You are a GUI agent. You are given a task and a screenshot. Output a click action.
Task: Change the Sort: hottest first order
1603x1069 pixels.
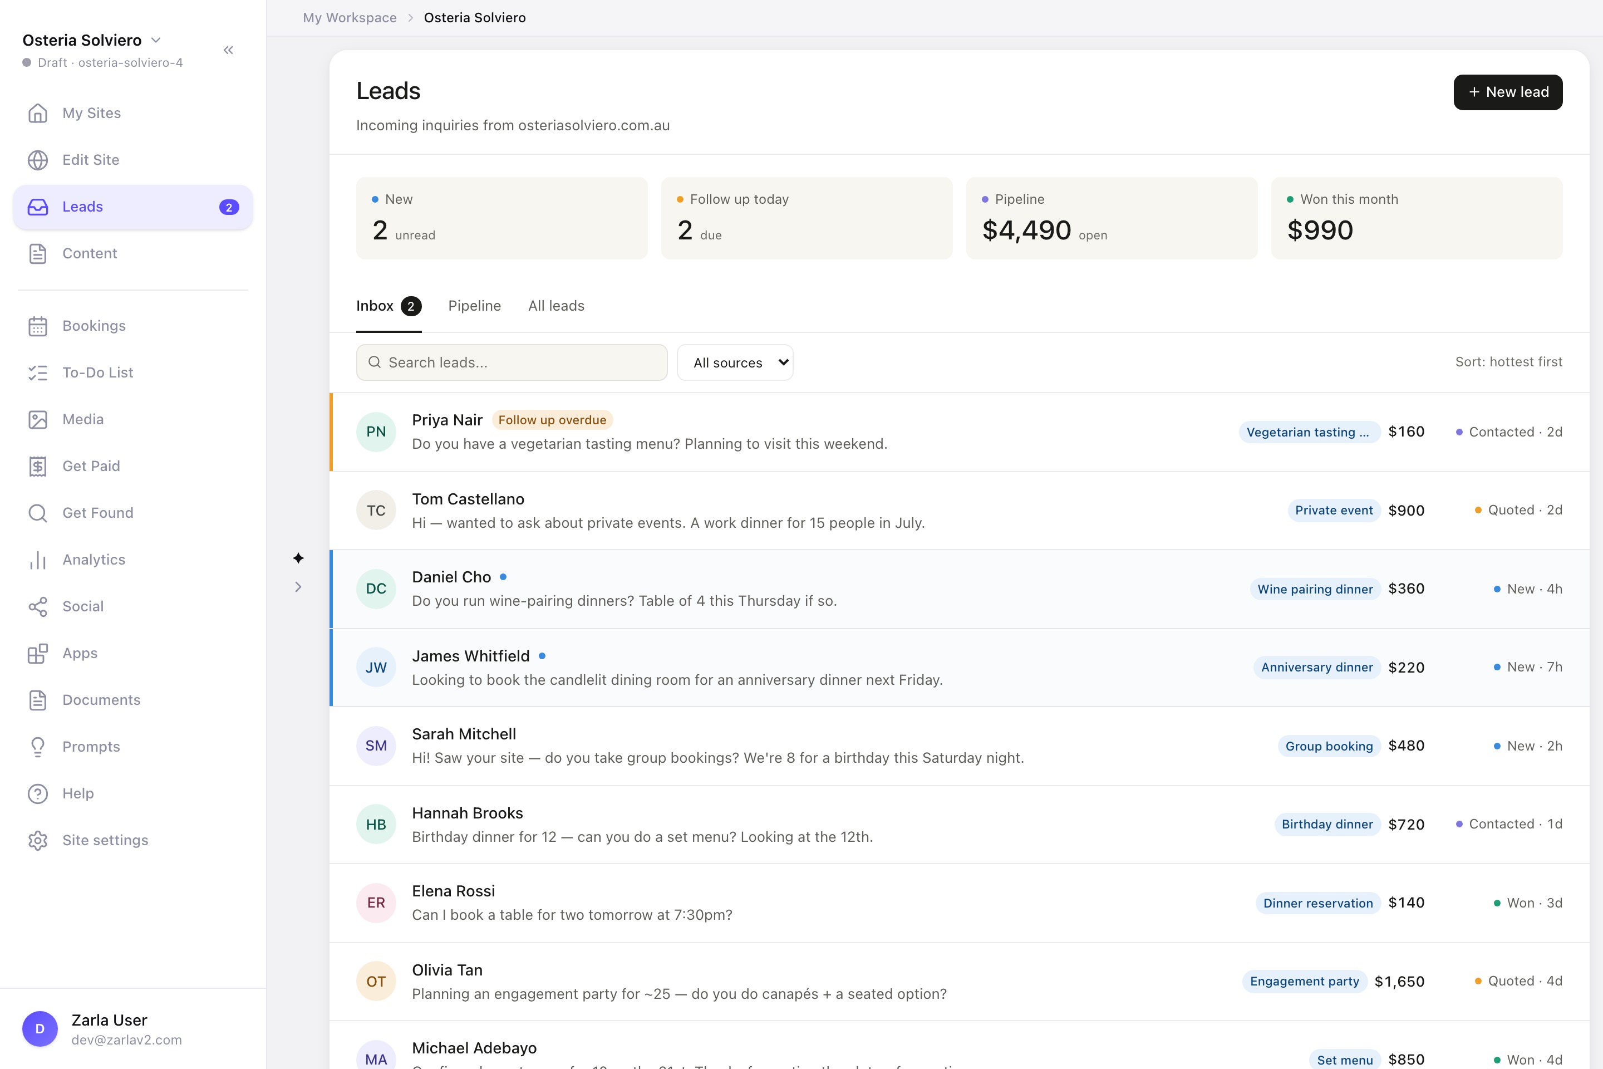1508,362
